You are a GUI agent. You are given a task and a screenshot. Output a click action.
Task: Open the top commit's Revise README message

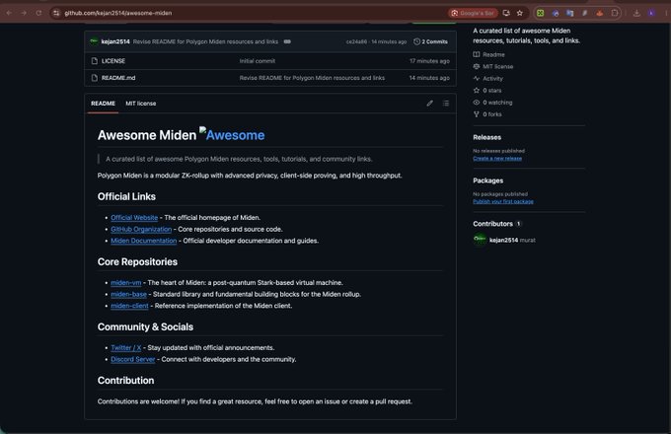[205, 41]
